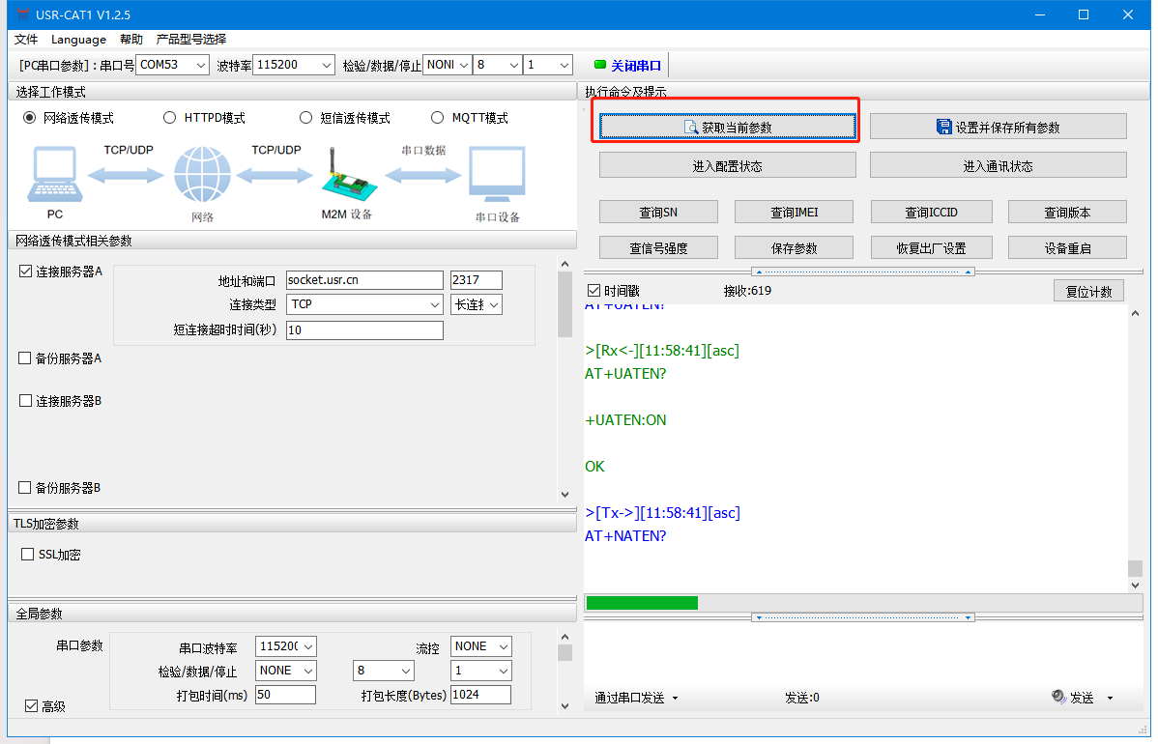Image resolution: width=1158 pixels, height=744 pixels.
Task: Click the PC laptop diagram icon
Action: (55, 174)
